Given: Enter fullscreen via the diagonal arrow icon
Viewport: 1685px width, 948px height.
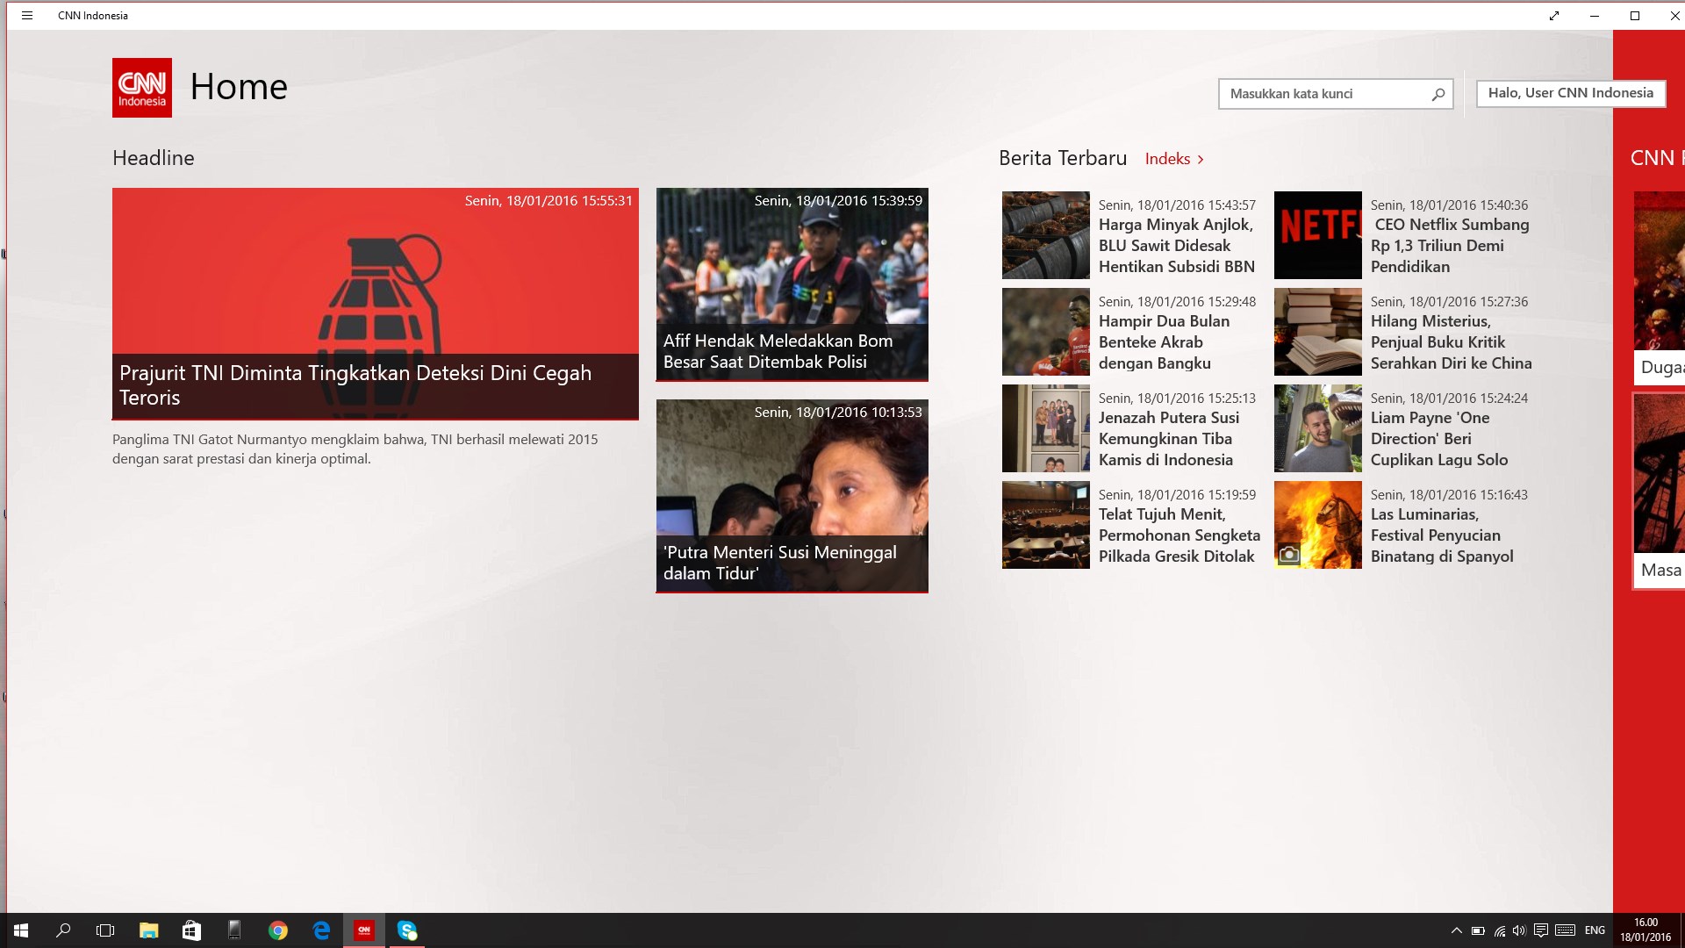Looking at the screenshot, I should [1553, 15].
